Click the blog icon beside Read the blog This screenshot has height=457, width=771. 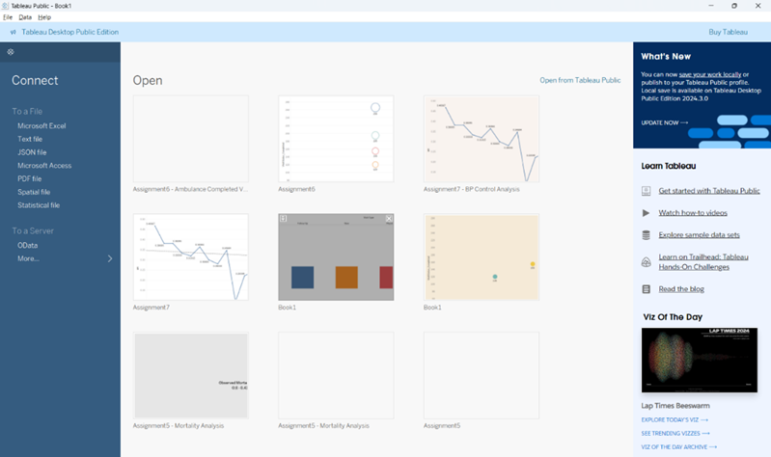pos(647,289)
